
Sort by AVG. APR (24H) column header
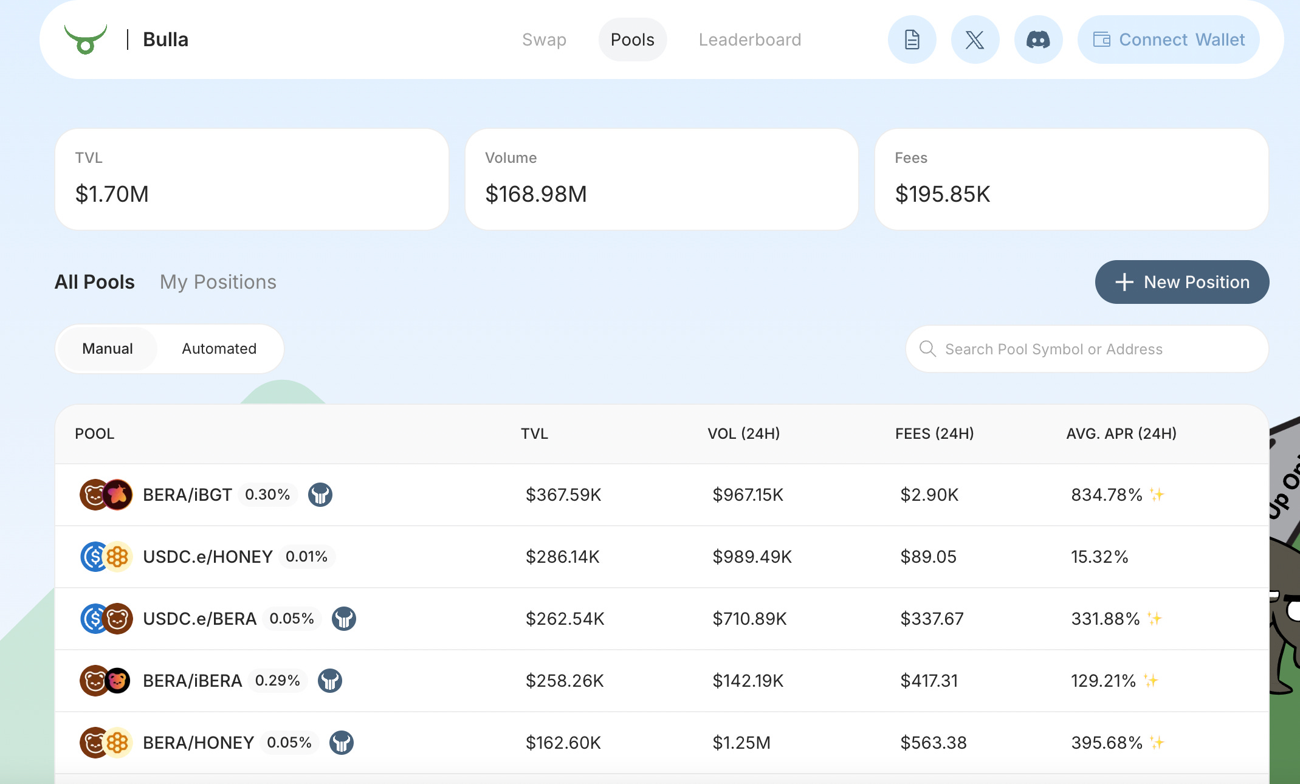(1121, 434)
